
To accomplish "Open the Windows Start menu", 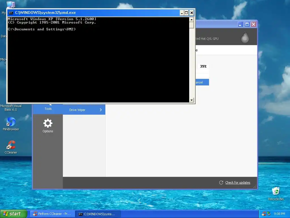I will point(14,214).
